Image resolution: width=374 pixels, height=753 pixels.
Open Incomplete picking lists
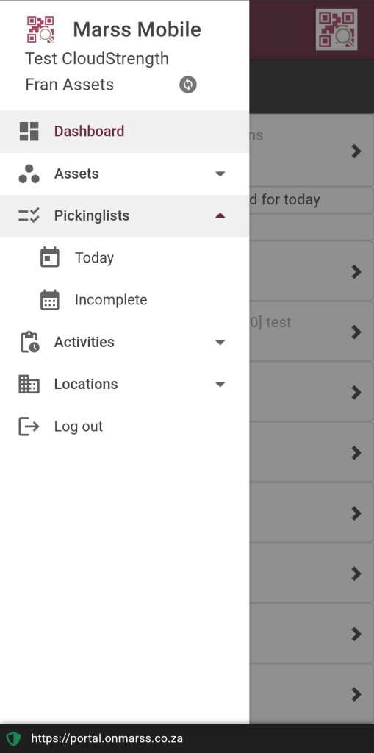[124, 300]
